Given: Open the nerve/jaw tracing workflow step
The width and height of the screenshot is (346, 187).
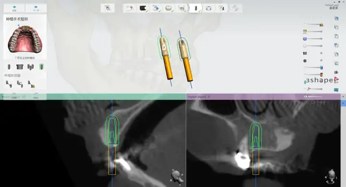Looking at the screenshot, I should pos(182,8).
